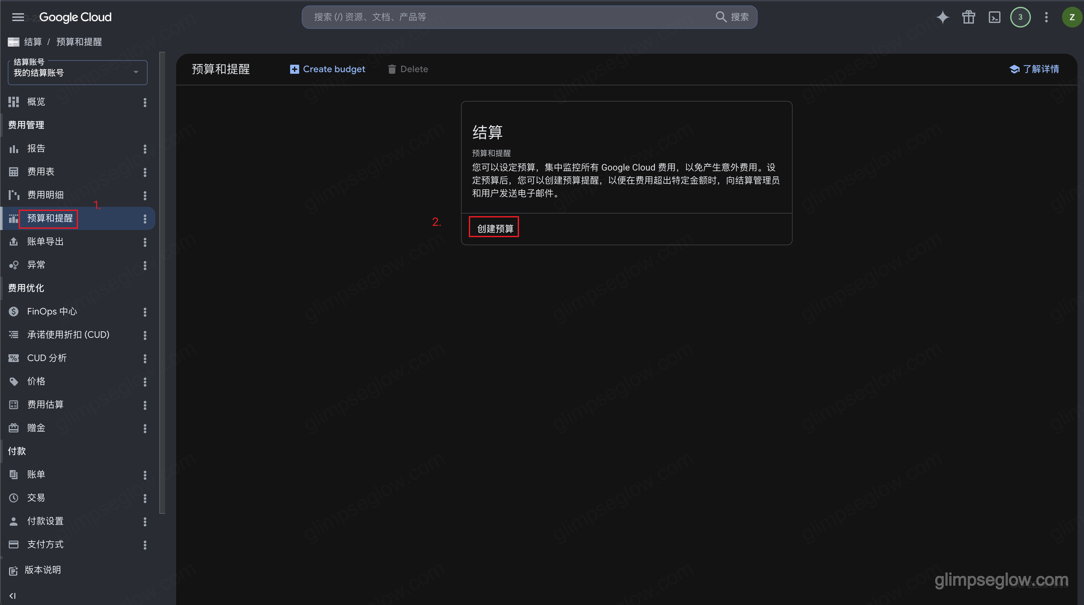Click the 承诺使用折扣 (CUD) list icon
This screenshot has height=605, width=1084.
(14, 335)
